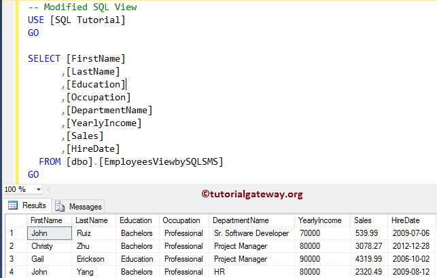Place cursor on the [Education] line in editor
437x278 pixels.
(95, 84)
